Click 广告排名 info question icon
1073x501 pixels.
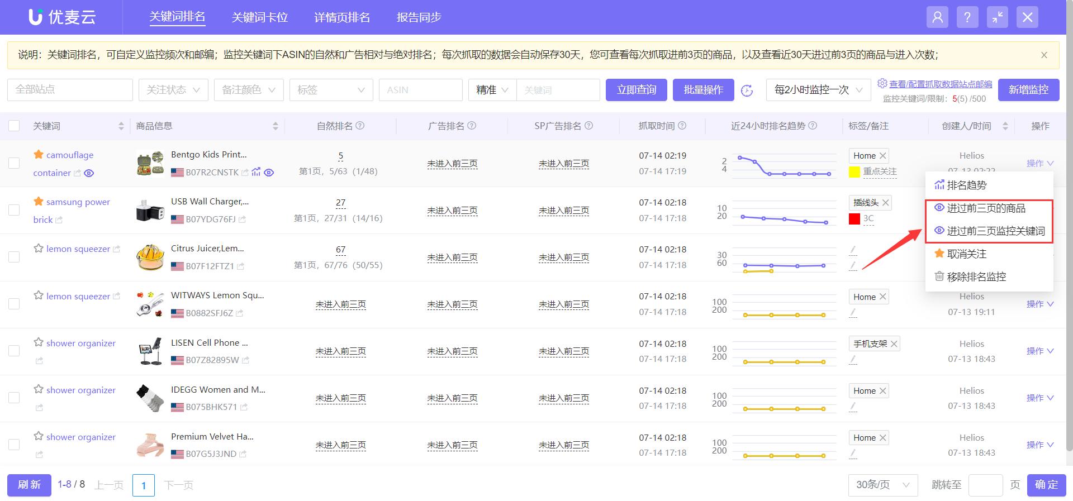point(472,126)
